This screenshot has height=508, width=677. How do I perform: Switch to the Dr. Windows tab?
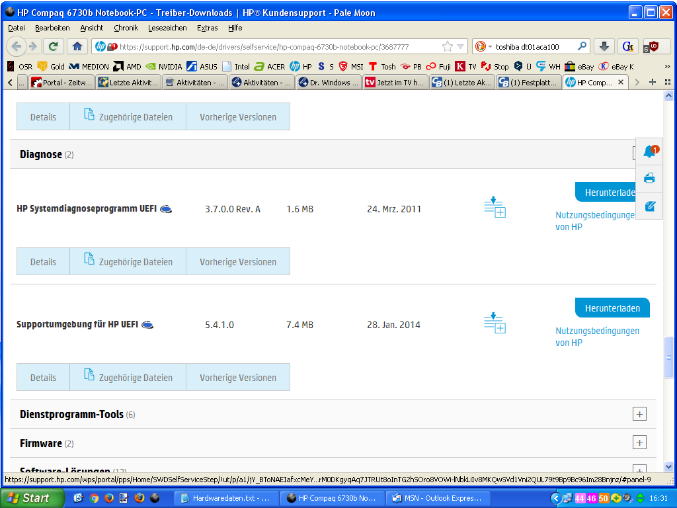pyautogui.click(x=329, y=82)
